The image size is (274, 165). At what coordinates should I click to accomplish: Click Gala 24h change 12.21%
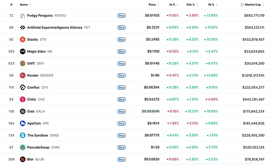[x=192, y=112]
